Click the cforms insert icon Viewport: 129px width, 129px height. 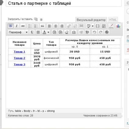(111, 26)
